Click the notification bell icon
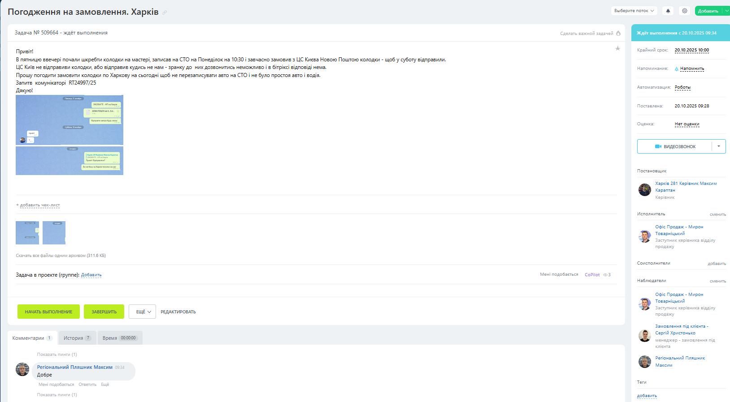The image size is (730, 402). coord(668,11)
